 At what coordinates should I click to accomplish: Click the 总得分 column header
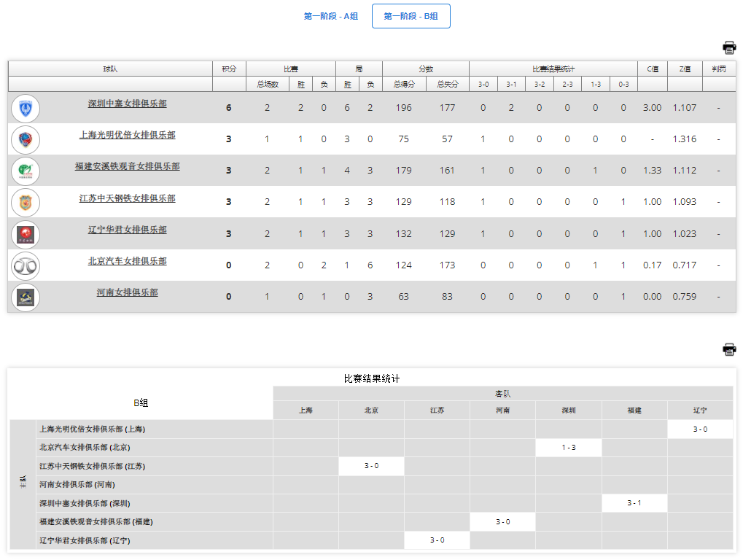click(x=404, y=84)
